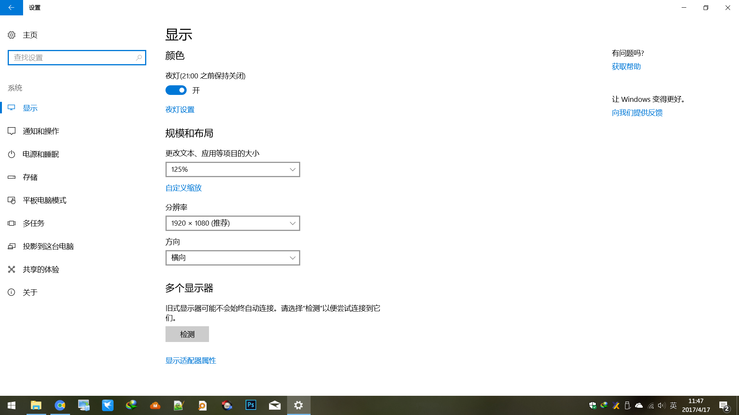
Task: Open Photoshop from the taskbar
Action: click(251, 405)
